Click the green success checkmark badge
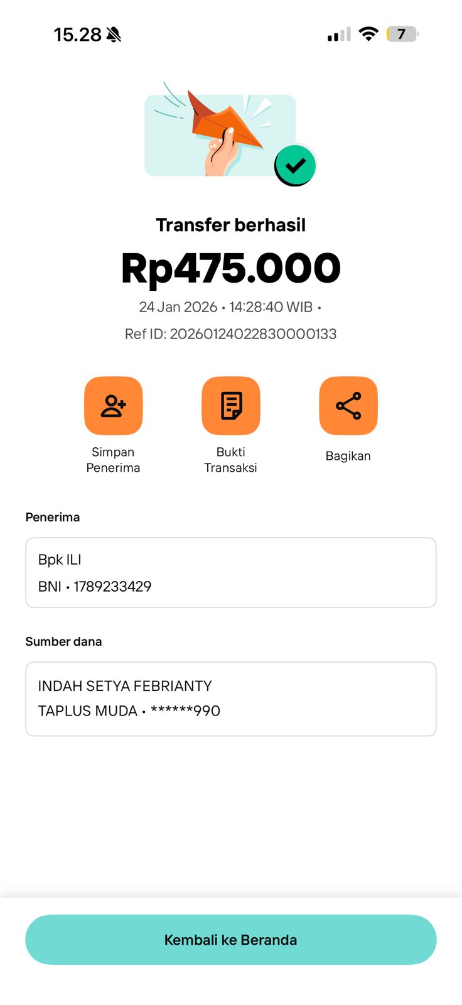462x1005 pixels. pyautogui.click(x=295, y=166)
